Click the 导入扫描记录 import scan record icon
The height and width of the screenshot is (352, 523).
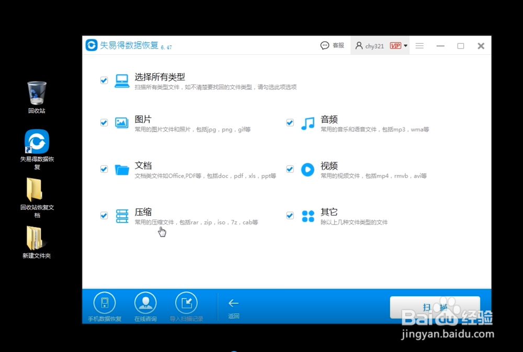(187, 302)
